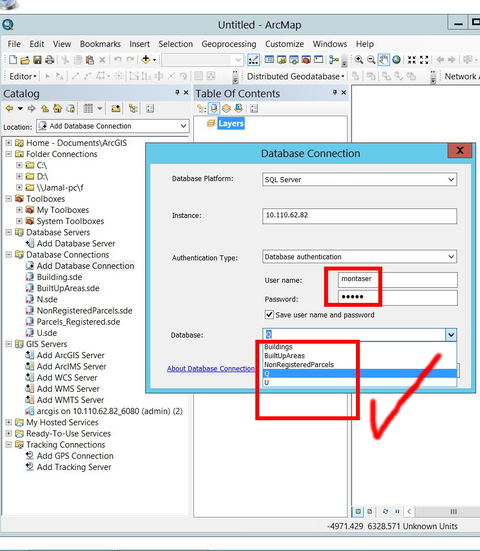Click Fixed Zoom Out arrows icon
Screen dimensions: 480x551
point(424,60)
